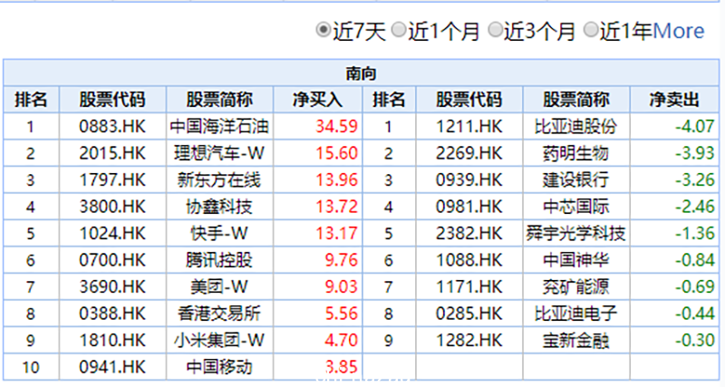Click stock code 0883.HK
This screenshot has height=387, width=725.
(x=112, y=126)
